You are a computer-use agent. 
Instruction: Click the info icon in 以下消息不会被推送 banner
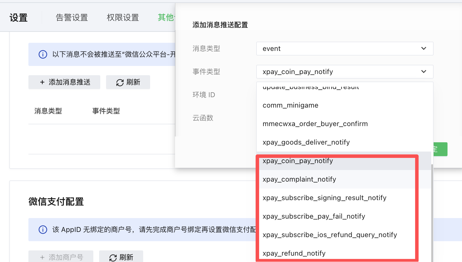(43, 54)
